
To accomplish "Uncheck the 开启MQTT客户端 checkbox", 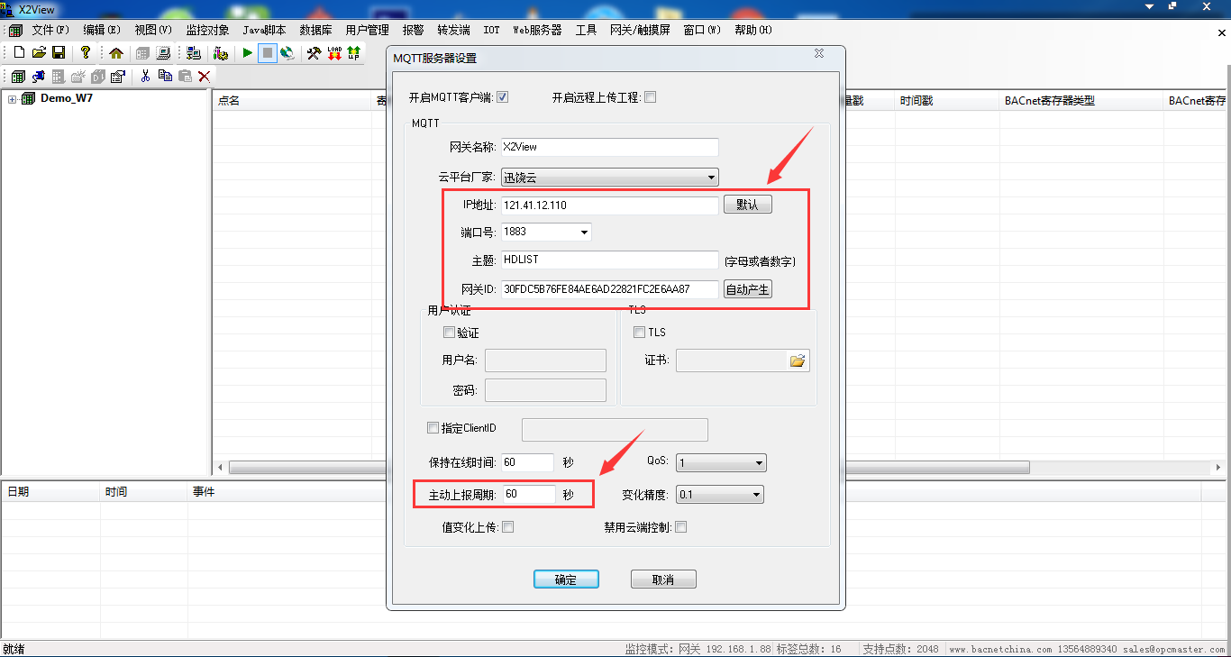I will 503,97.
